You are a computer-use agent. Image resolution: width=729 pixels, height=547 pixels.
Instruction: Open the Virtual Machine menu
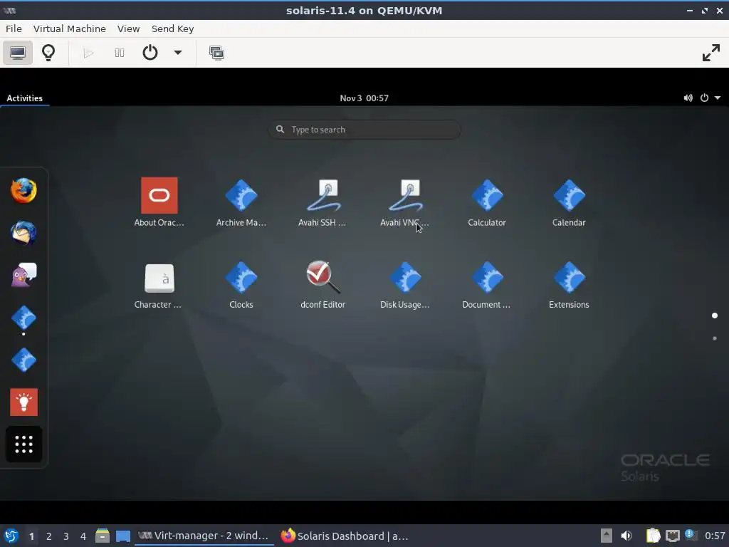70,28
